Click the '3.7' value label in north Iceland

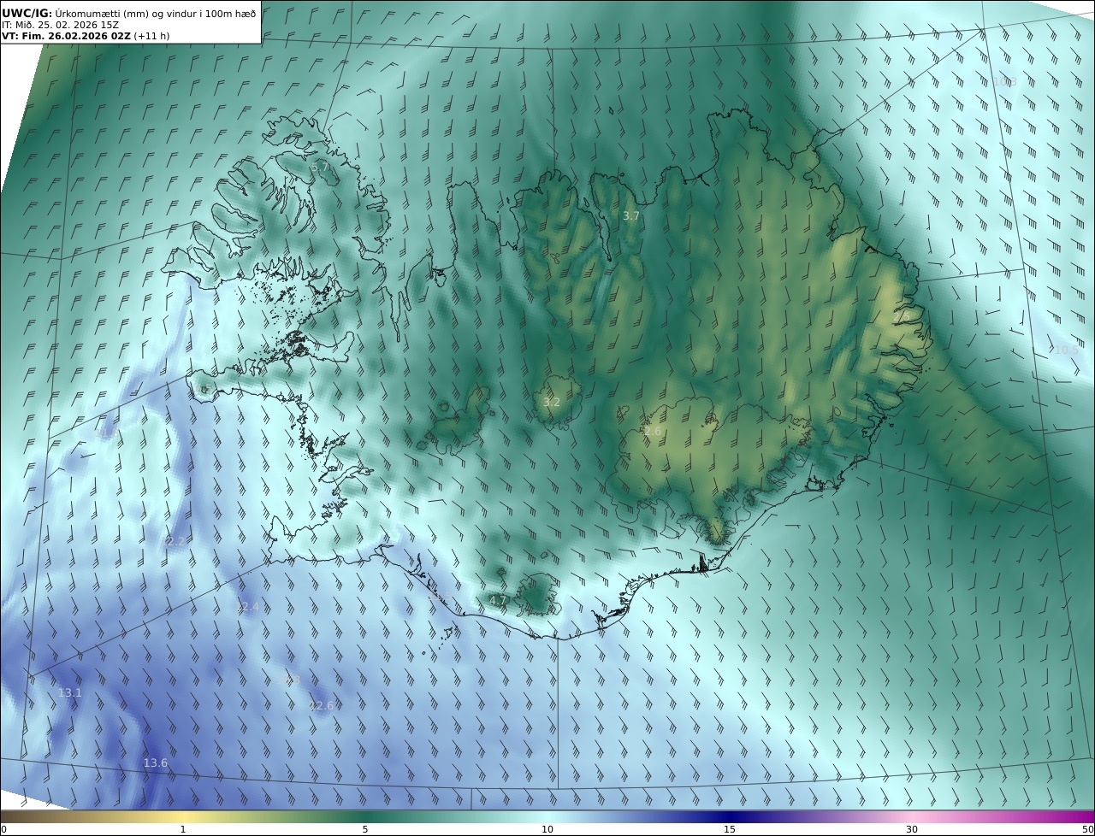[x=631, y=216]
